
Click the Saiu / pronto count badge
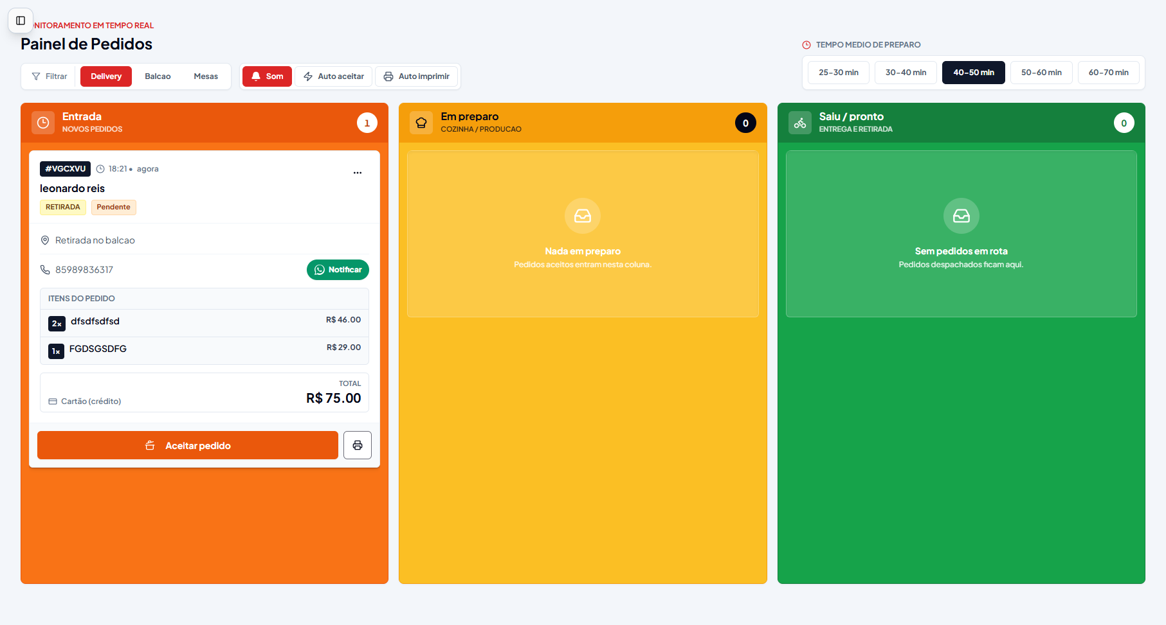(x=1124, y=123)
